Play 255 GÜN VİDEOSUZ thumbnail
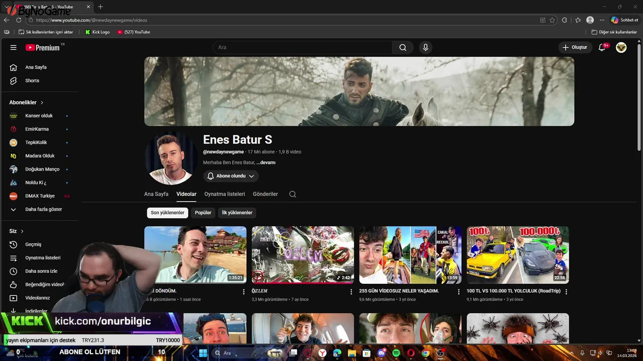The width and height of the screenshot is (643, 361). pos(410,255)
